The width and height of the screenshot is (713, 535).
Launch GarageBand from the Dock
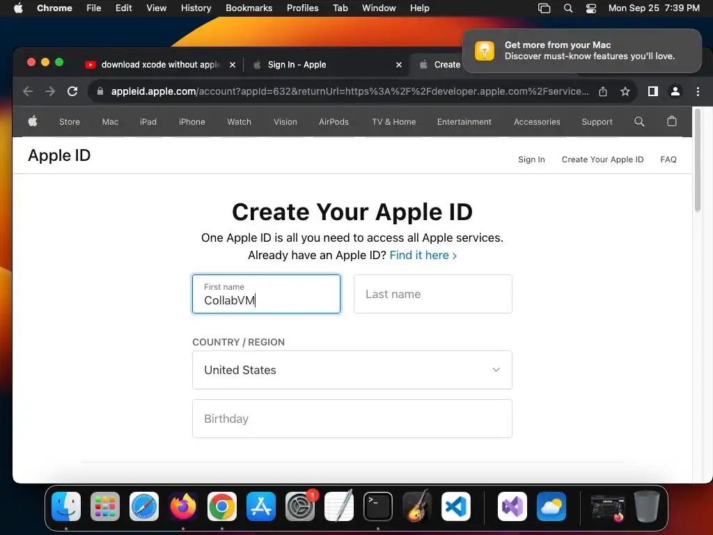(x=417, y=506)
